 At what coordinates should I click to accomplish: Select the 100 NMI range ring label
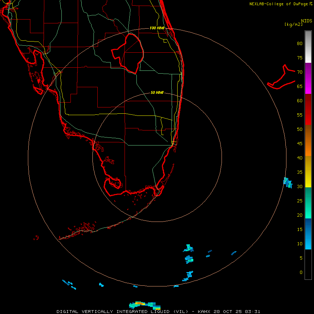point(157,28)
